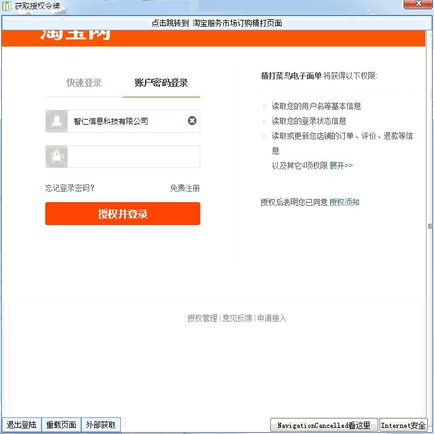
Task: Click the 重载页面 button
Action: pos(61,425)
